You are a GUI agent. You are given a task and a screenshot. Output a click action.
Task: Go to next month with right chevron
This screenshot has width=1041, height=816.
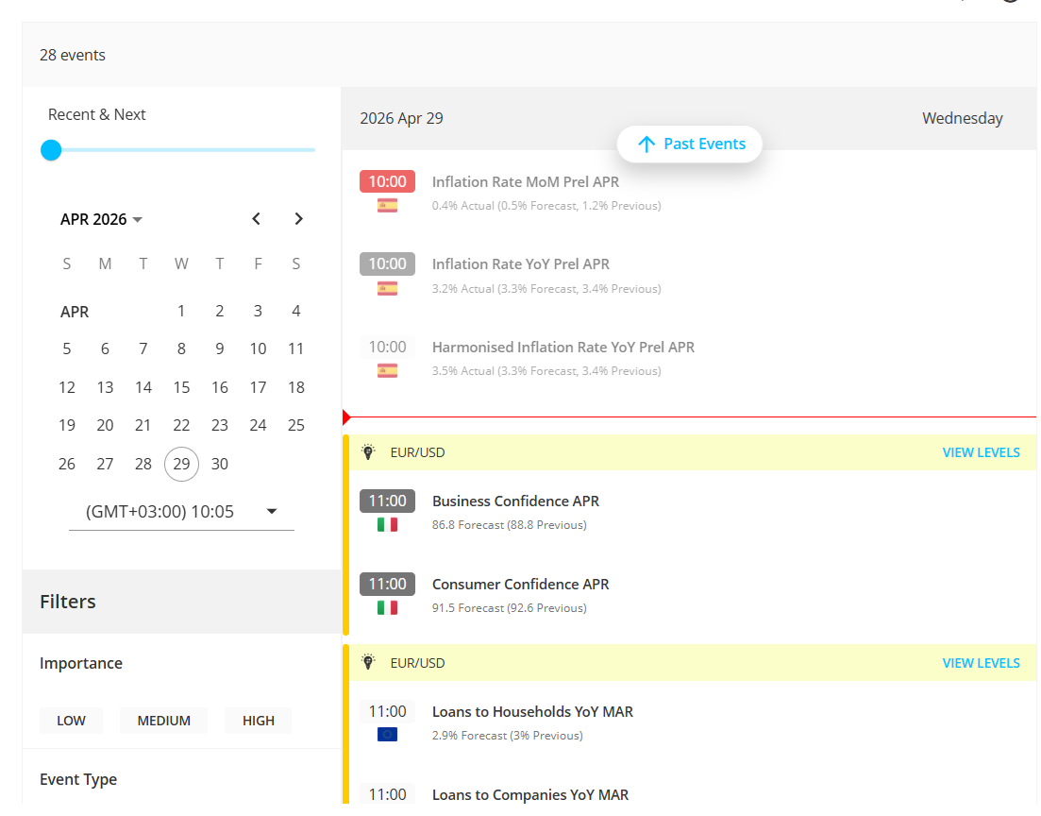(298, 218)
